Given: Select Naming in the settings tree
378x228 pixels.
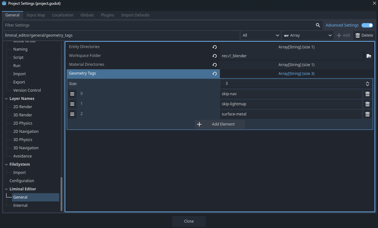Looking at the screenshot, I should (20, 49).
